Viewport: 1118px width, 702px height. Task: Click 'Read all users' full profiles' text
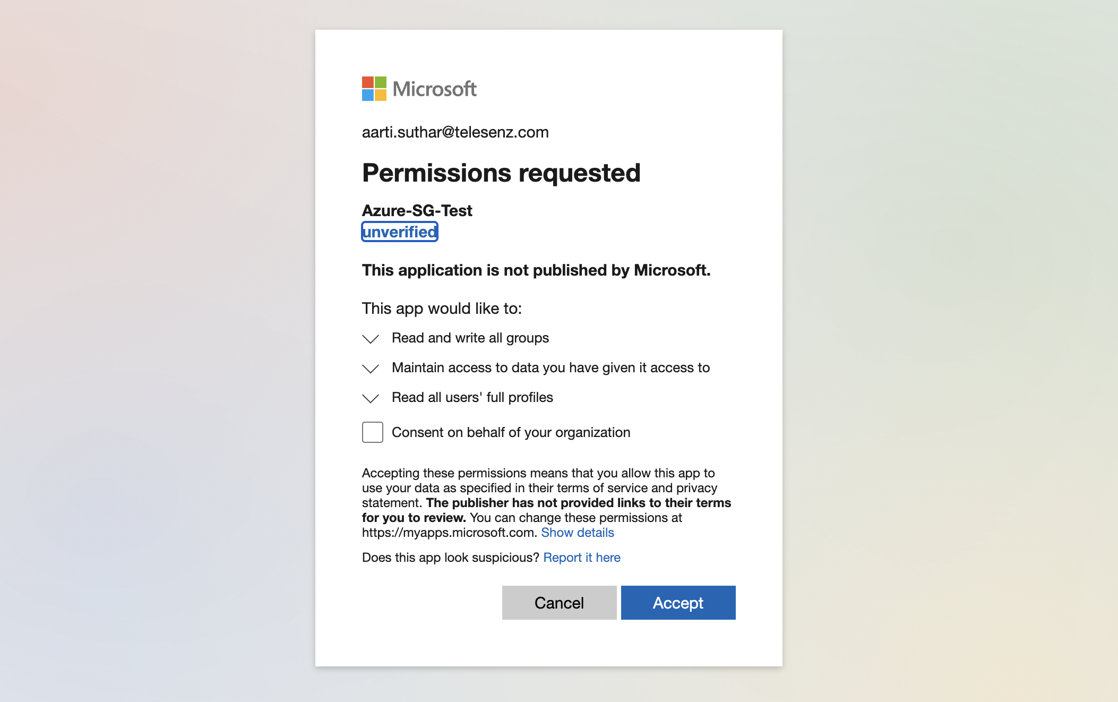(472, 398)
